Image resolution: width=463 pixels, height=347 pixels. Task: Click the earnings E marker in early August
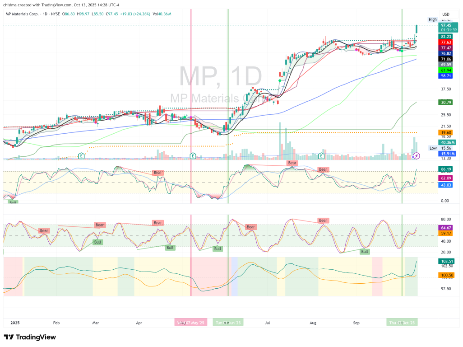(x=322, y=156)
